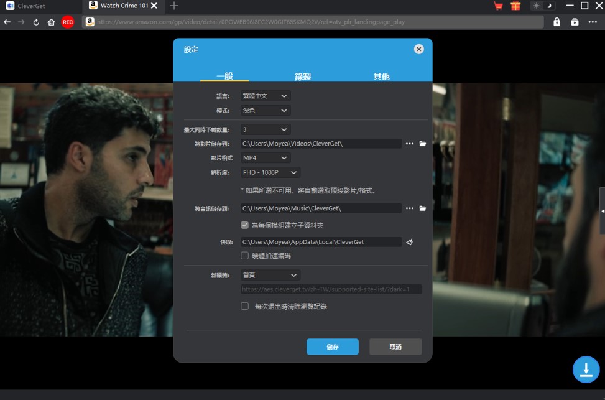Toggle light/dark mode switch in title bar

(542, 6)
